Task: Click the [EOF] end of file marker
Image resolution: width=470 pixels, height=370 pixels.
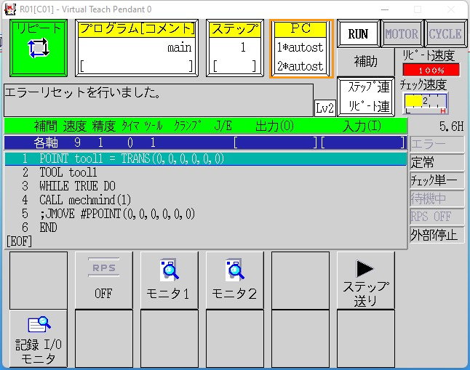Action: 19,241
